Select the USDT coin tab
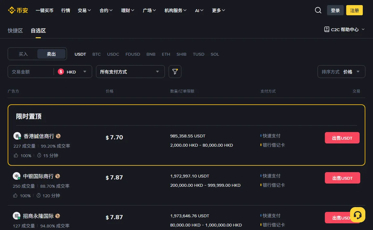Image resolution: width=373 pixels, height=230 pixels. pos(80,54)
